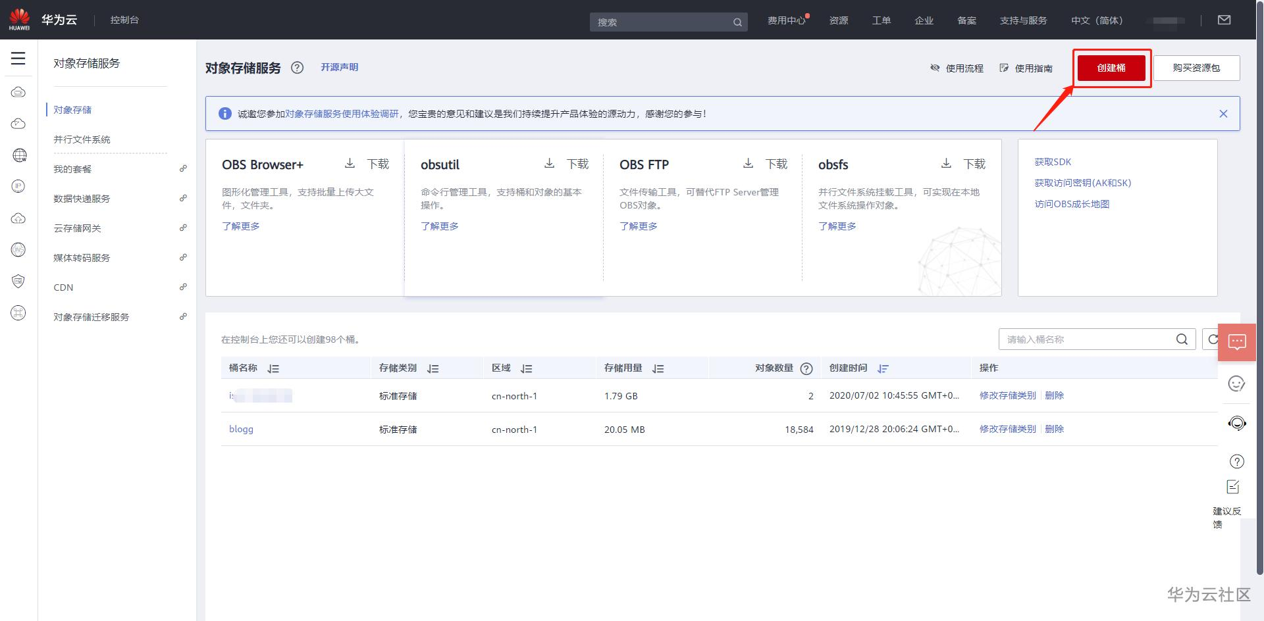Click the globe icon in the left rail
The height and width of the screenshot is (621, 1264).
click(19, 155)
